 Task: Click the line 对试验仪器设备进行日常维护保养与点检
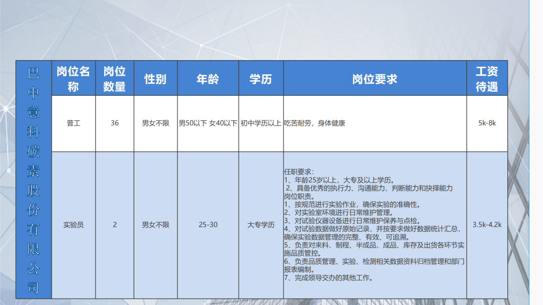point(353,221)
